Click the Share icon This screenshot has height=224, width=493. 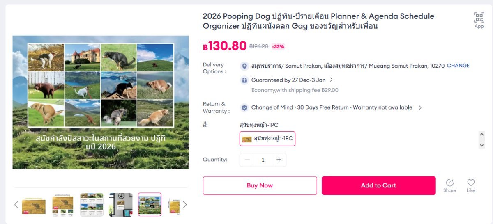(449, 183)
